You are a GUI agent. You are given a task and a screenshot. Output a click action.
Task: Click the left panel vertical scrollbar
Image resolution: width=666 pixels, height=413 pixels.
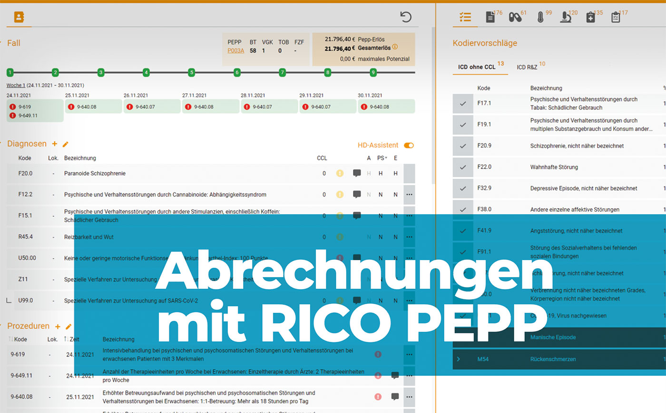[x=433, y=106]
